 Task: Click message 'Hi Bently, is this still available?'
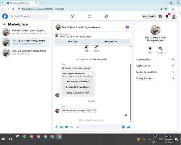click(76, 68)
